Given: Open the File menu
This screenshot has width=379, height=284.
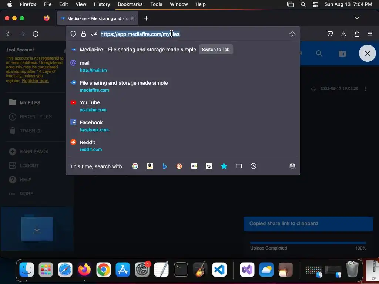Looking at the screenshot, I should click(x=48, y=4).
